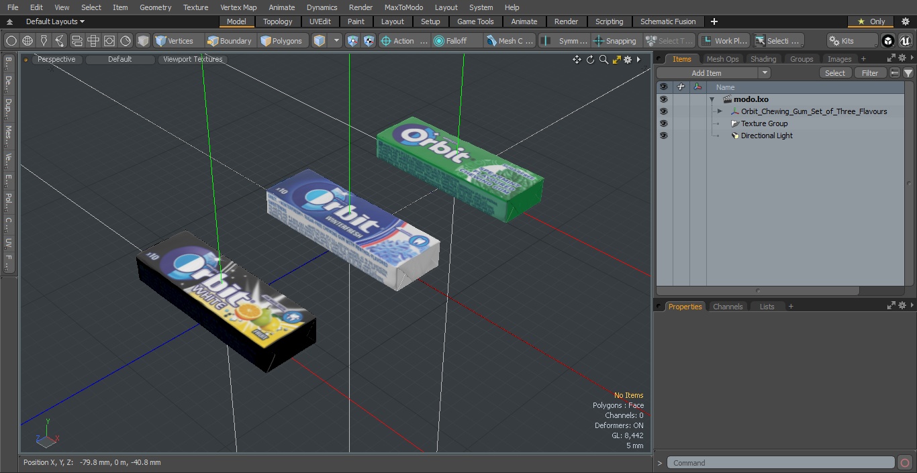Switch to Boundary selection mode
The image size is (917, 473).
coord(229,41)
